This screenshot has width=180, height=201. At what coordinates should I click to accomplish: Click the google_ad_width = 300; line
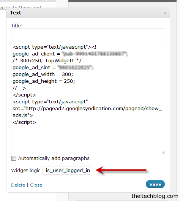tap(43, 74)
